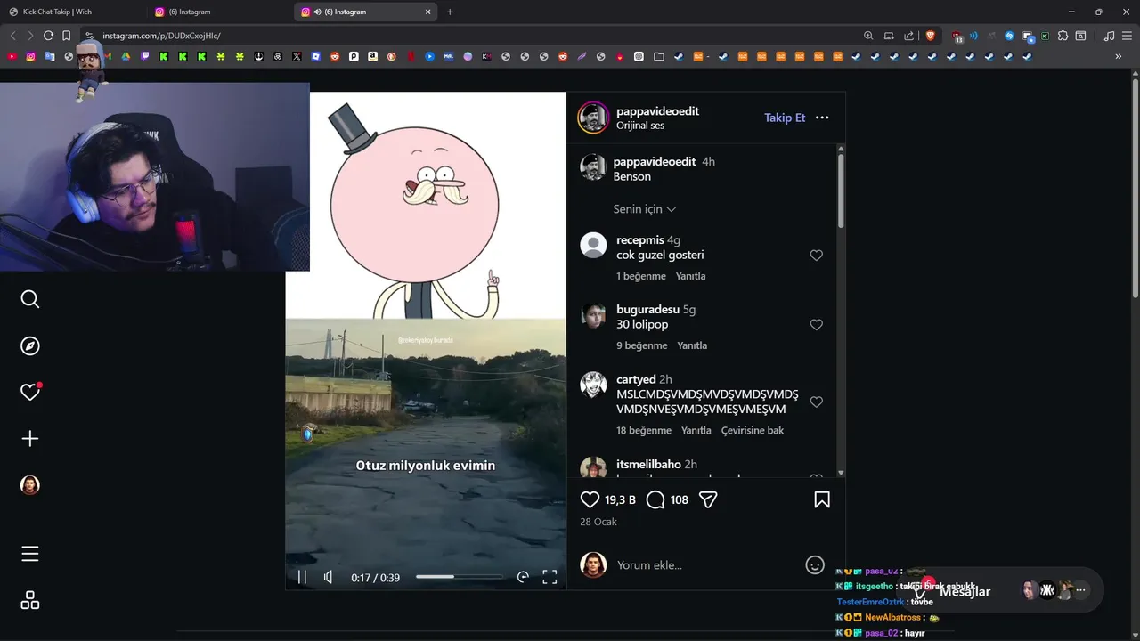The image size is (1140, 641).
Task: Click the Takip Et follow button
Action: click(x=785, y=118)
